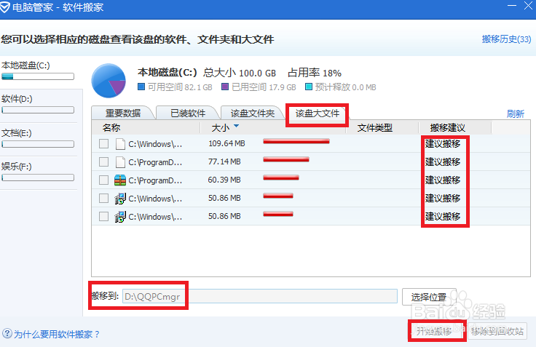Click the disk usage pie chart
Image resolution: width=536 pixels, height=347 pixels.
point(109,81)
